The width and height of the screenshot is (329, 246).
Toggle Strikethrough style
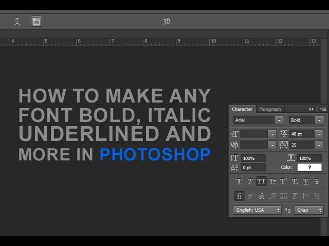(x=317, y=181)
